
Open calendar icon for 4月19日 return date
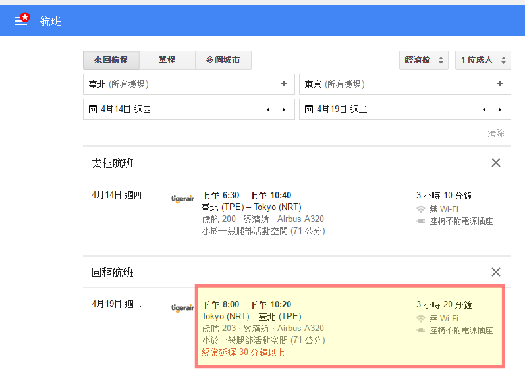(309, 109)
